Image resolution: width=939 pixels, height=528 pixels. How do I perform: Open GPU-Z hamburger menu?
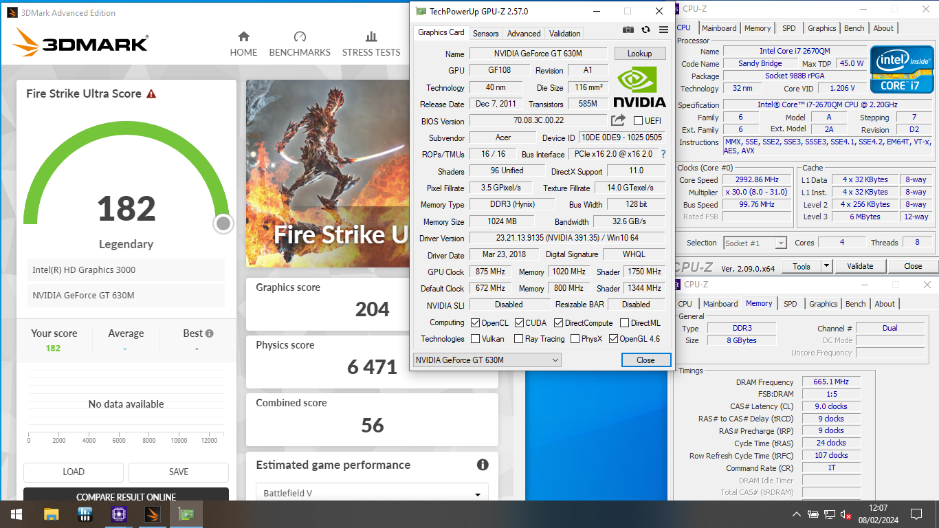tap(663, 30)
